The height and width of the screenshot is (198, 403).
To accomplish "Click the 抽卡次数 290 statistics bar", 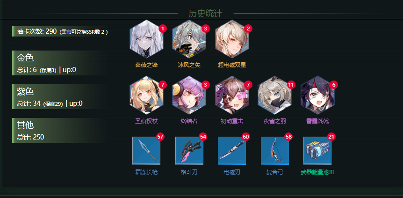I will 61,31.
